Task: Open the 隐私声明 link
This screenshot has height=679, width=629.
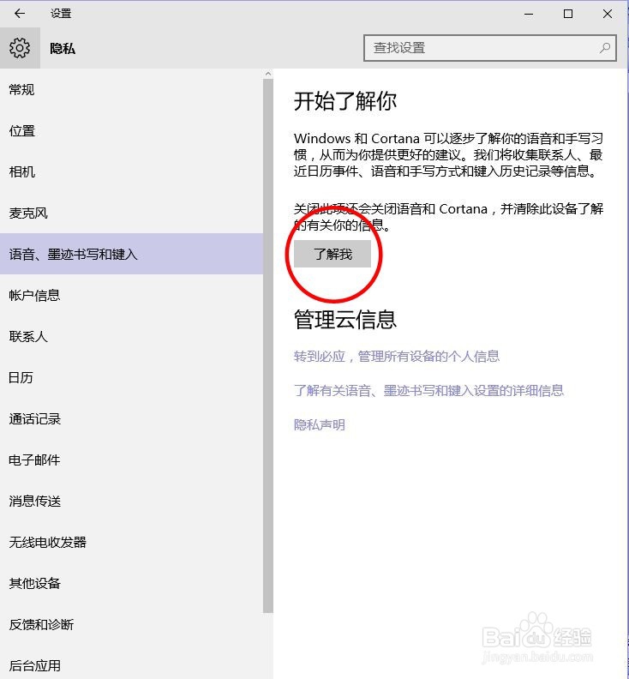Action: coord(320,425)
